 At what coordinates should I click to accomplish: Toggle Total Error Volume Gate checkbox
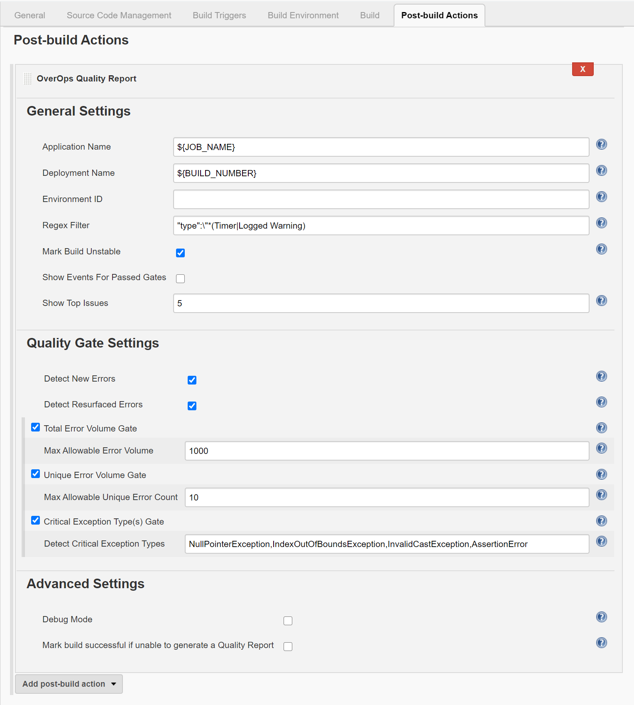click(36, 427)
